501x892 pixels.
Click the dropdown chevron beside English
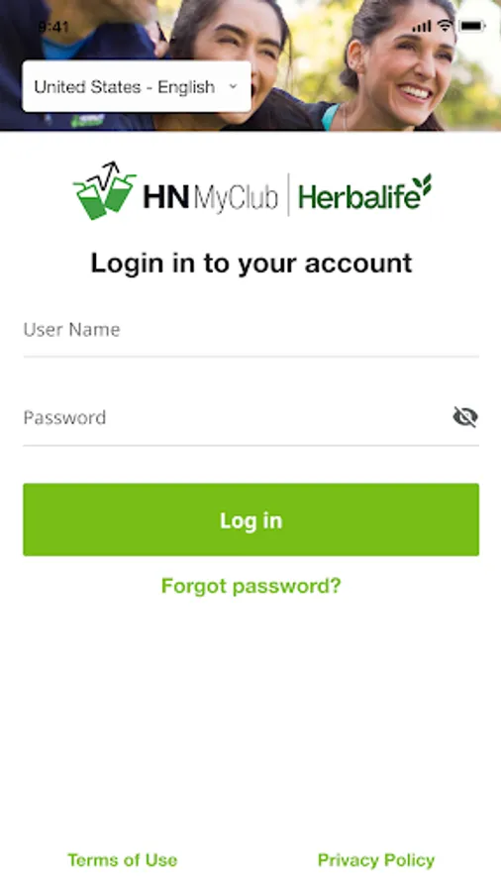point(233,86)
